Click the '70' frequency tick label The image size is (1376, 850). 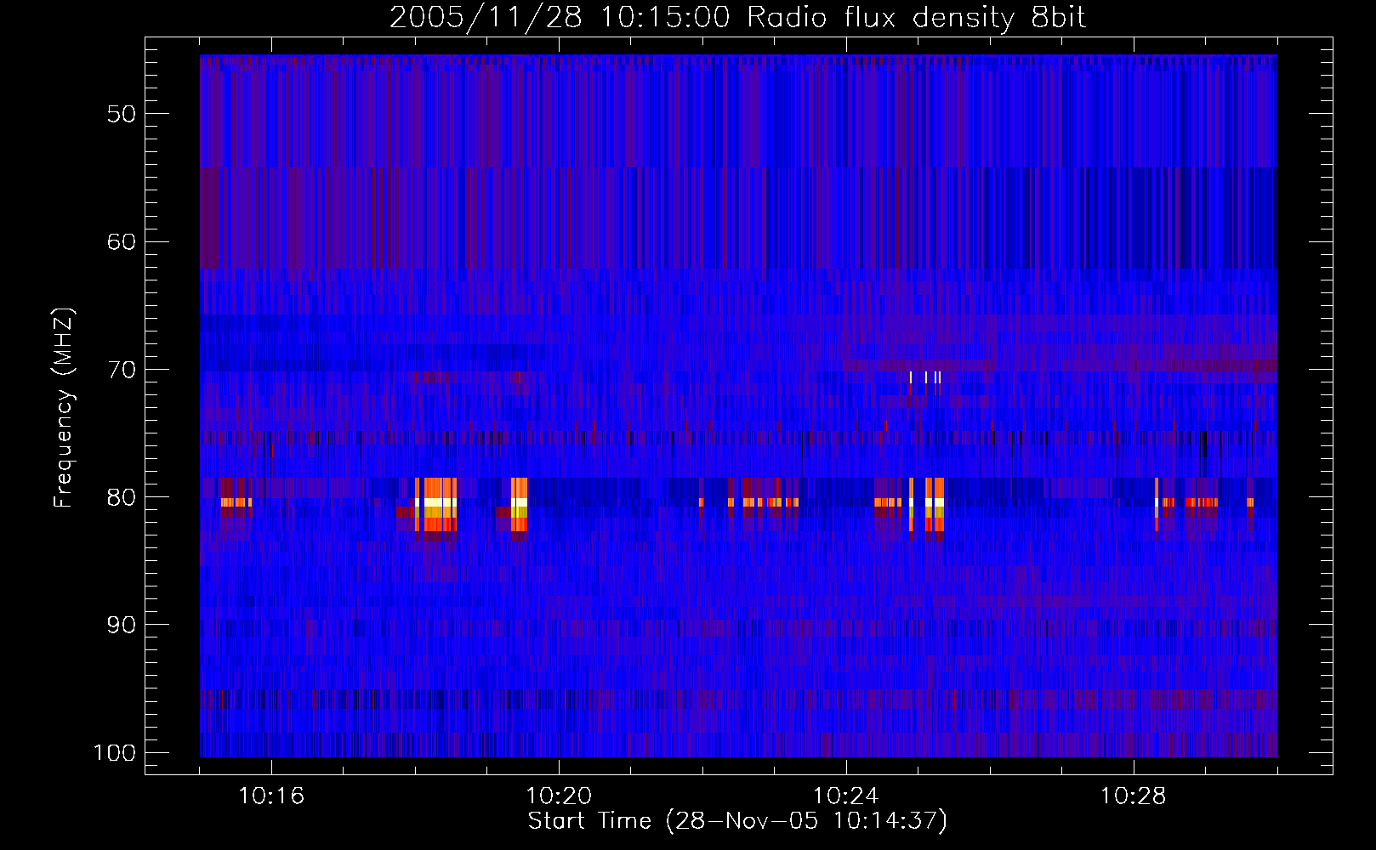(122, 370)
